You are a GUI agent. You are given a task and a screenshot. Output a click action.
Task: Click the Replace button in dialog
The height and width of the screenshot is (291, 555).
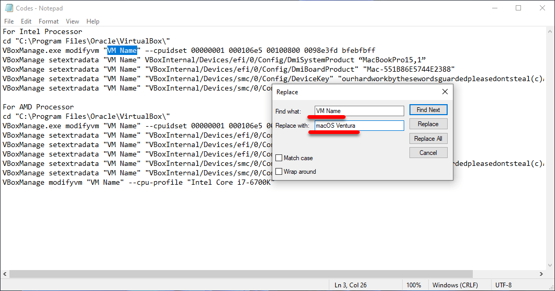pos(428,124)
